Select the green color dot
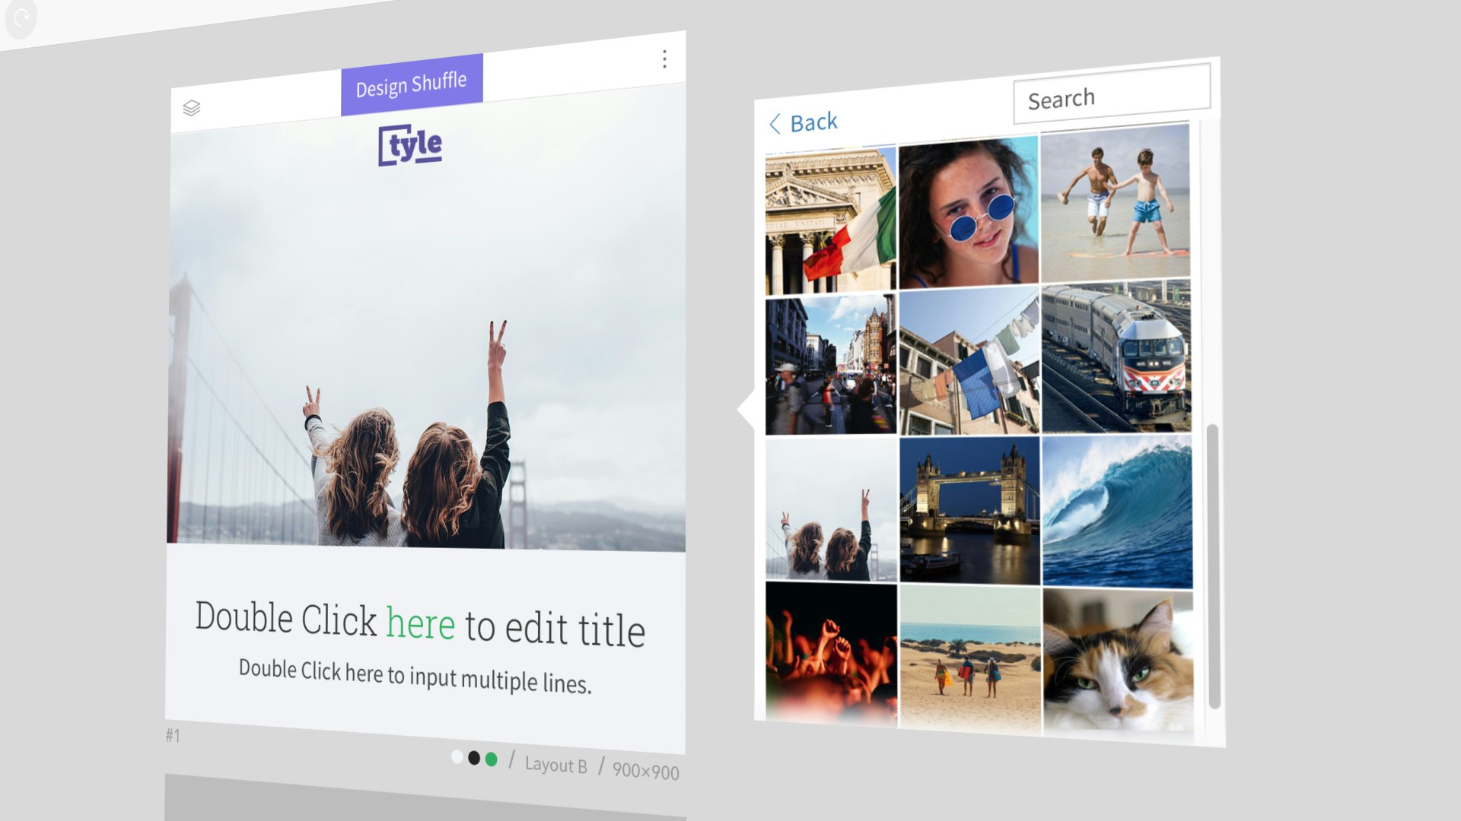 click(x=492, y=759)
